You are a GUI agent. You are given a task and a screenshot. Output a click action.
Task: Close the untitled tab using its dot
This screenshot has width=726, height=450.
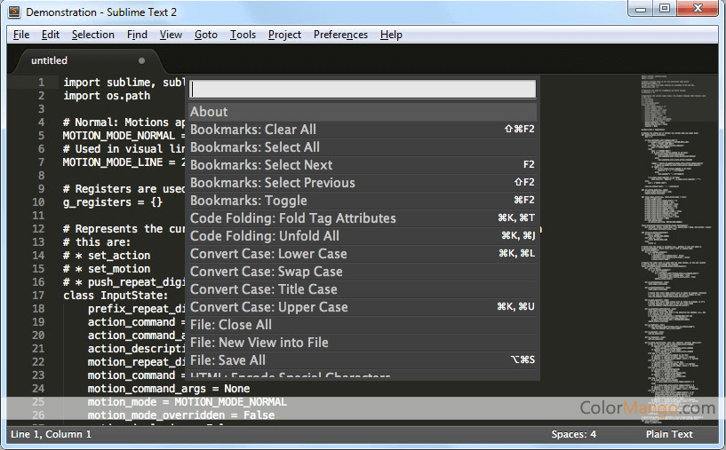[x=142, y=61]
